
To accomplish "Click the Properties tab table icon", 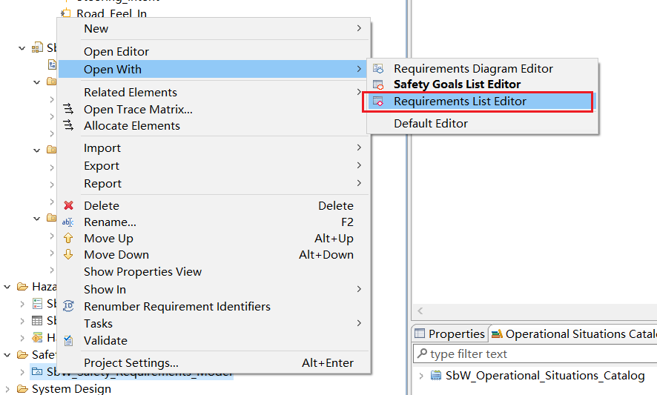I will coord(420,333).
